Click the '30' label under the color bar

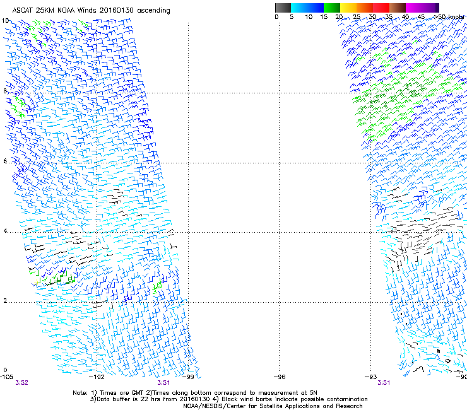[x=372, y=17]
